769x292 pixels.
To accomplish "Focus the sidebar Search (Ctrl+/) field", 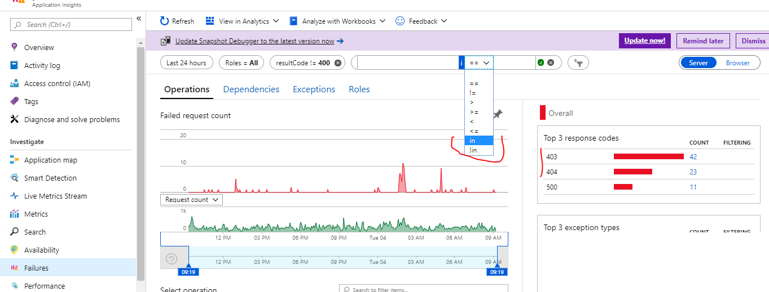I will click(71, 25).
